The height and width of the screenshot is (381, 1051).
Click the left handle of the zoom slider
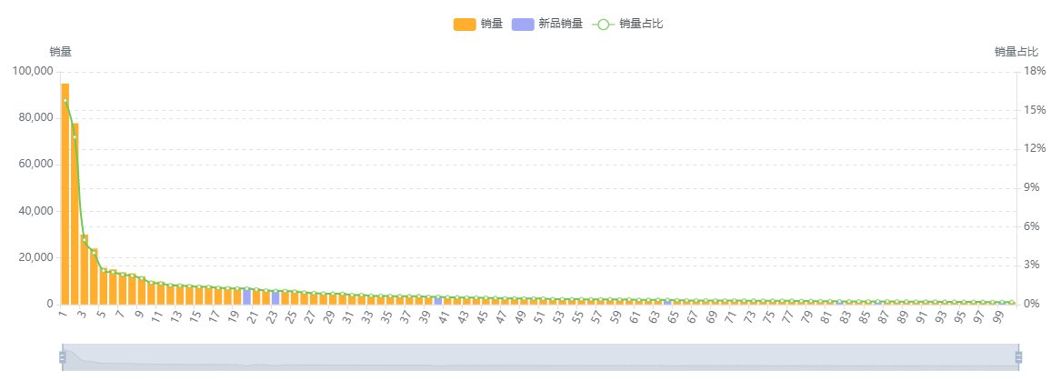[x=62, y=357]
